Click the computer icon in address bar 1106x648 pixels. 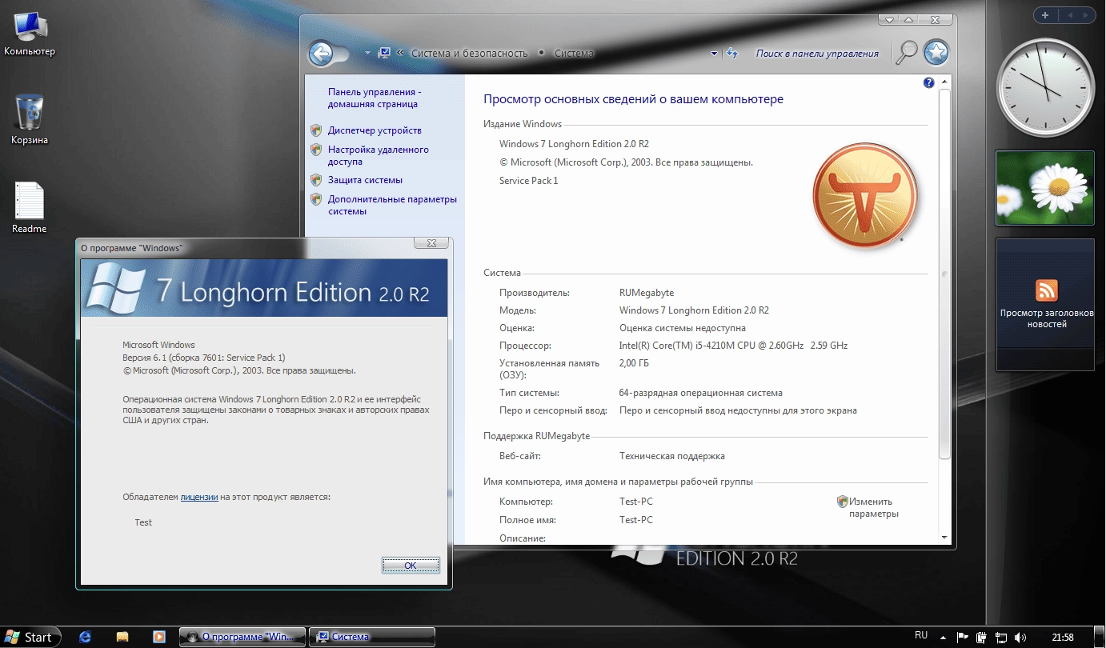(385, 53)
